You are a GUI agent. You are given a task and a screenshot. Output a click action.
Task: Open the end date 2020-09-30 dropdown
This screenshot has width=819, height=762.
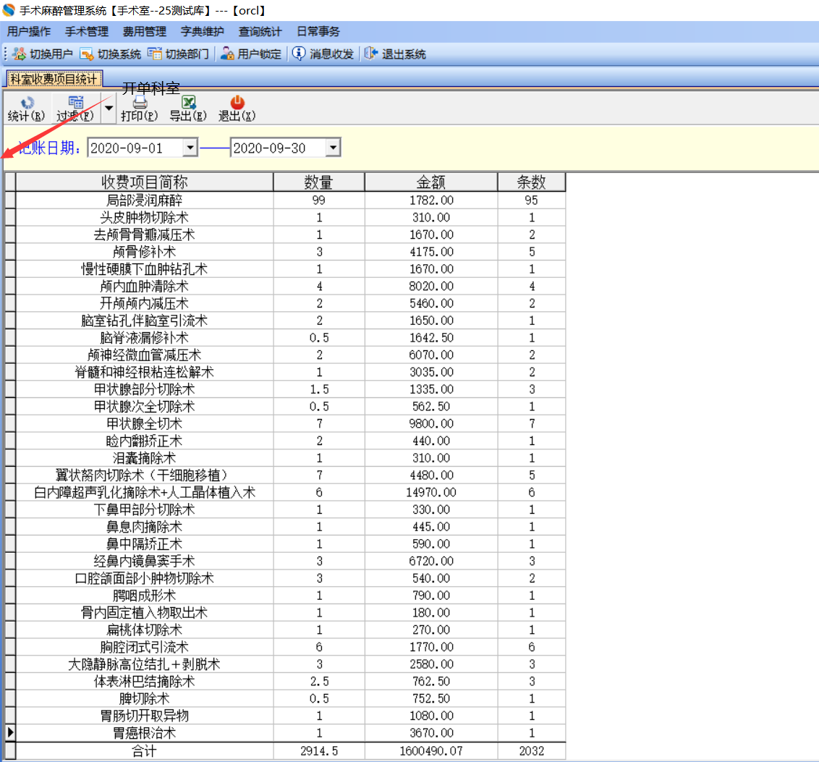point(333,148)
